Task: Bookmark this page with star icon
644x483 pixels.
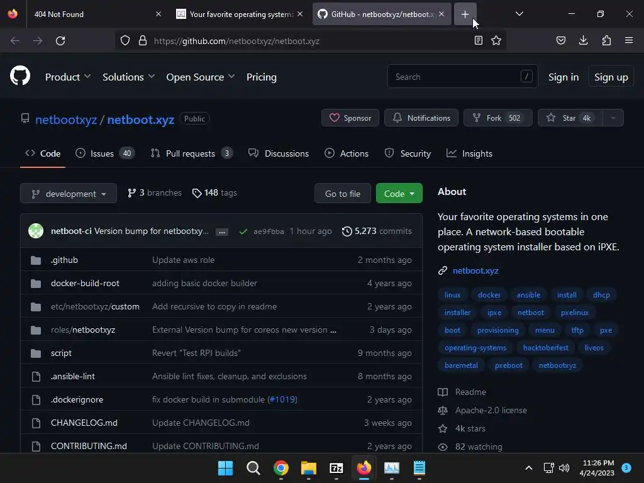Action: [496, 41]
